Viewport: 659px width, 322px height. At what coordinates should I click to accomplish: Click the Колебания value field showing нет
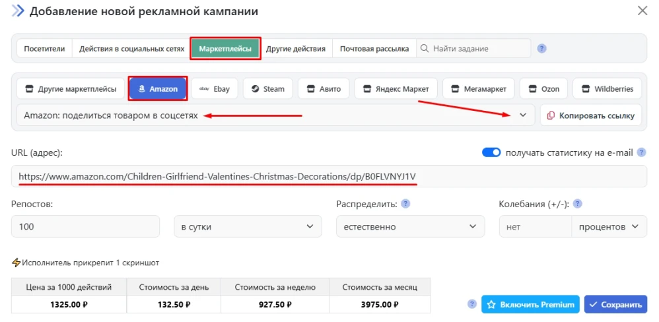pos(536,226)
